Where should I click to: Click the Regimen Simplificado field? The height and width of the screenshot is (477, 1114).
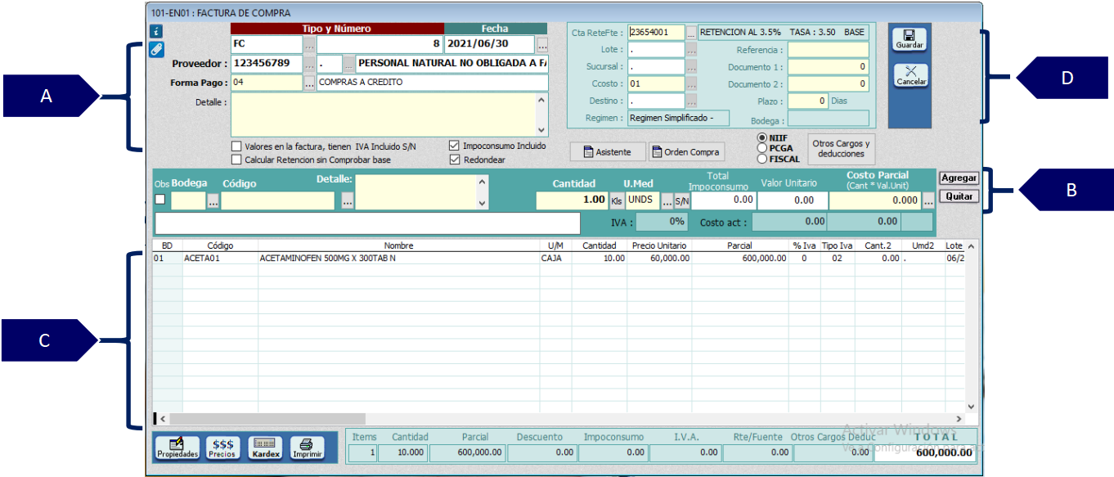pos(678,119)
